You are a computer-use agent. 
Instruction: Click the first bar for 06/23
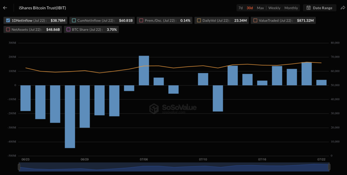click(x=25, y=98)
